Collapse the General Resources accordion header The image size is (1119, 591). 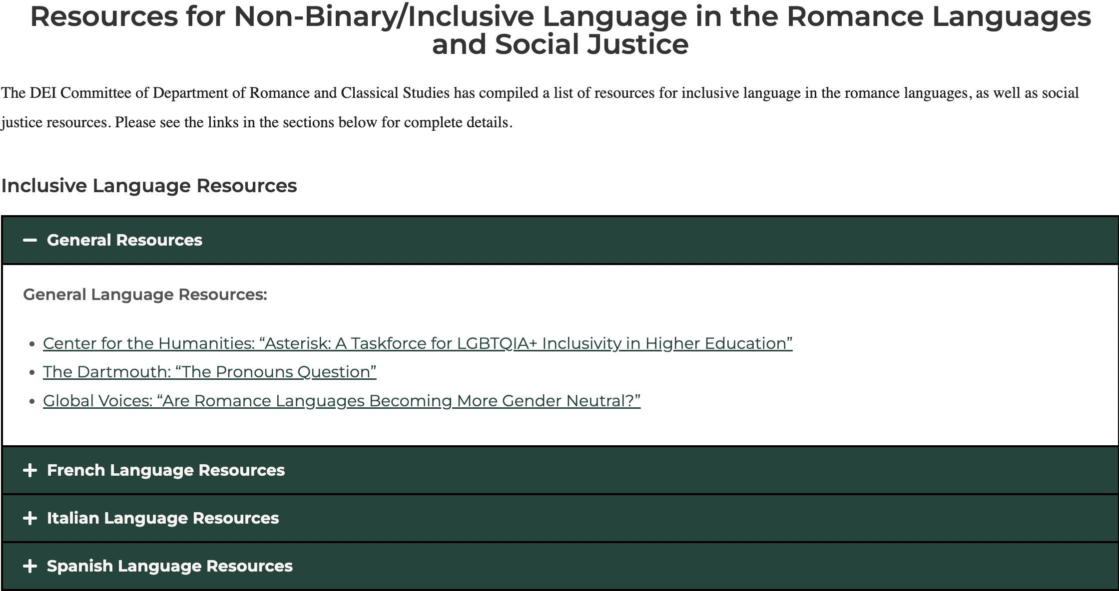[124, 240]
